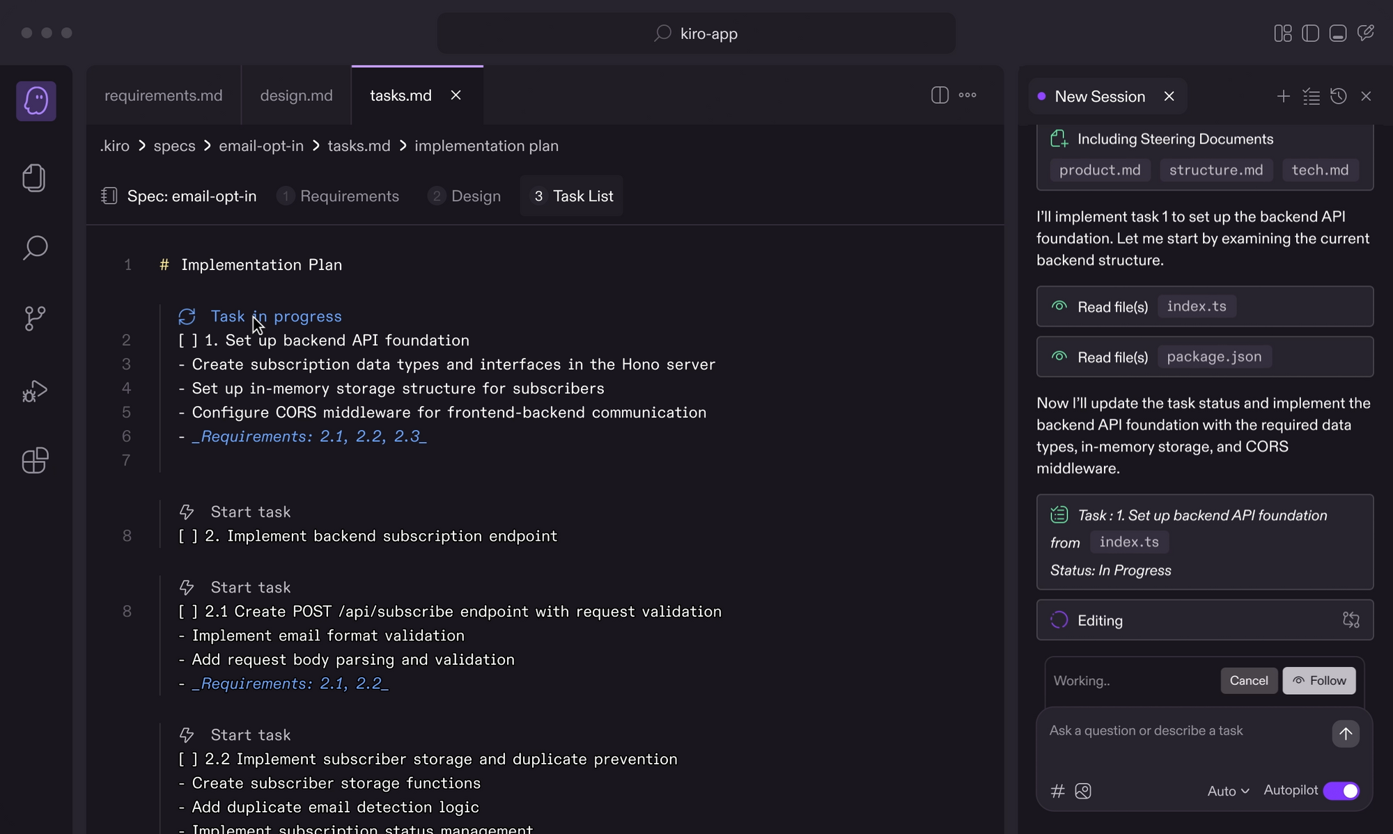
Task: Open the Auto model dropdown
Action: tap(1228, 791)
